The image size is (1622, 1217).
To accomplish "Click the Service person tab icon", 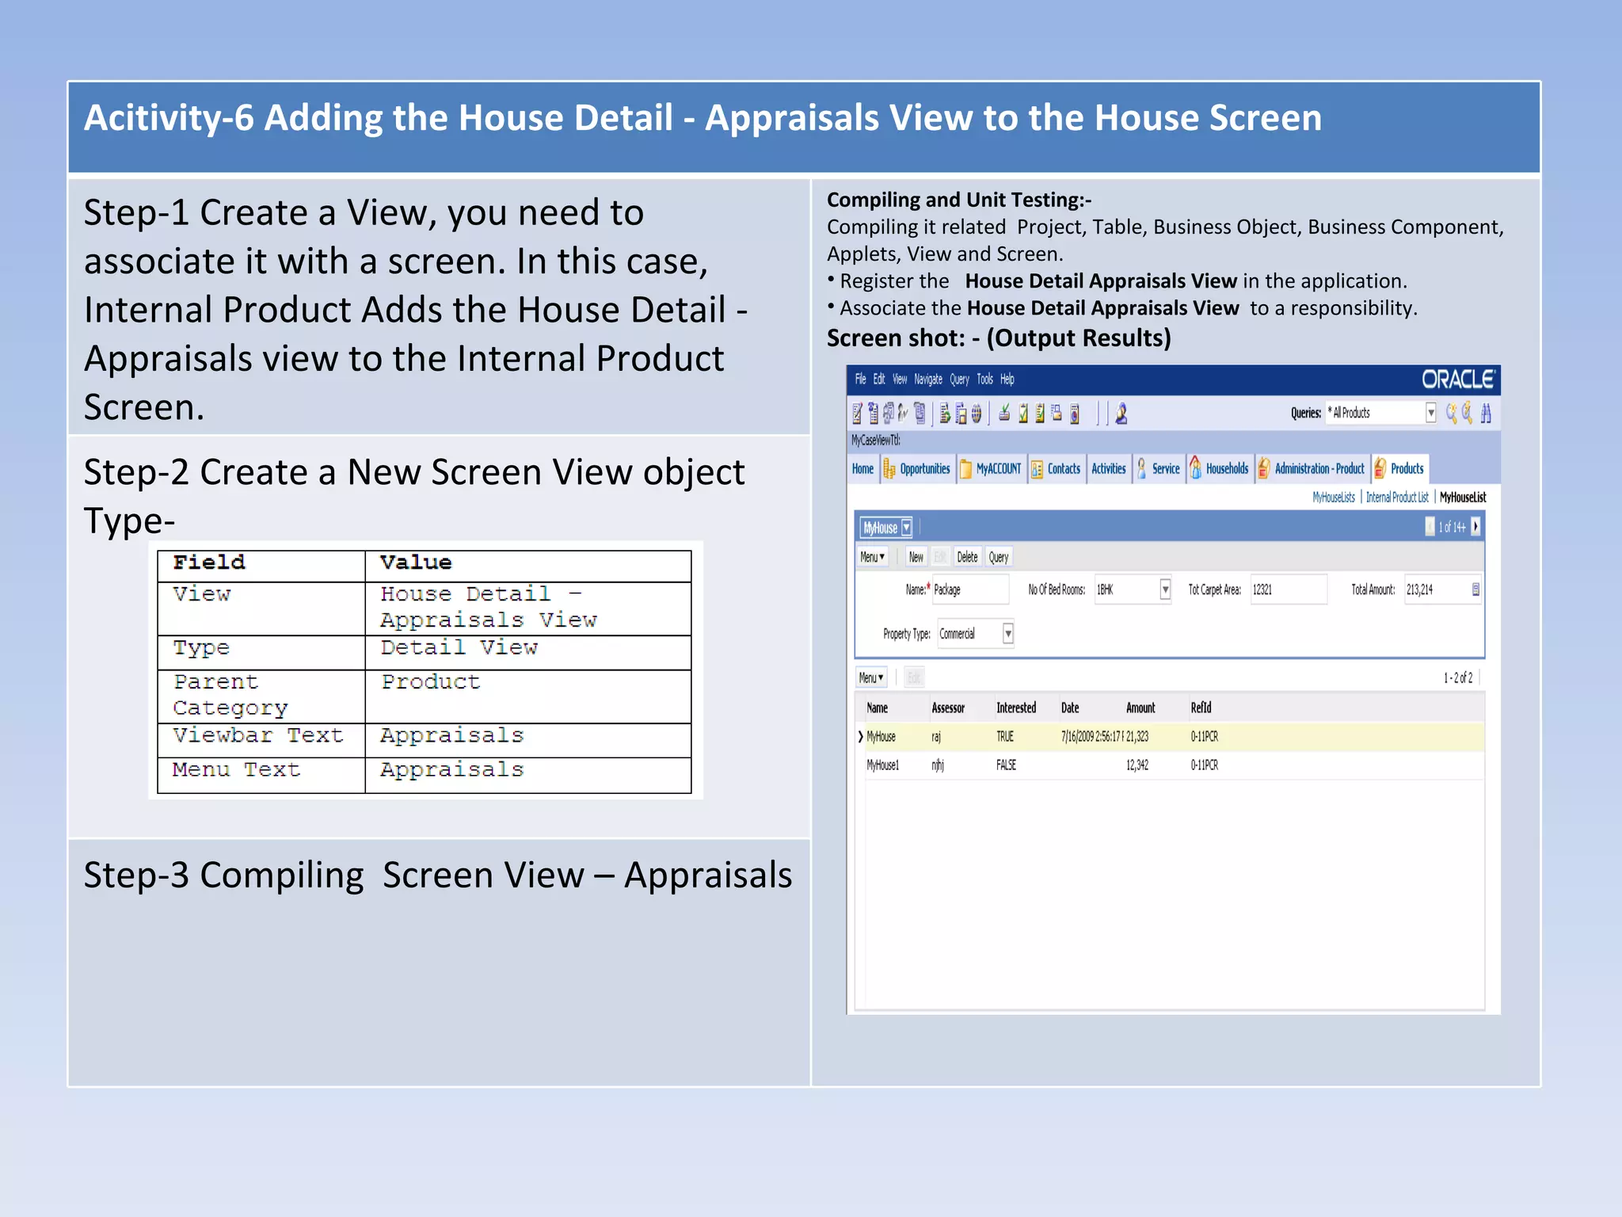I will coord(1141,469).
